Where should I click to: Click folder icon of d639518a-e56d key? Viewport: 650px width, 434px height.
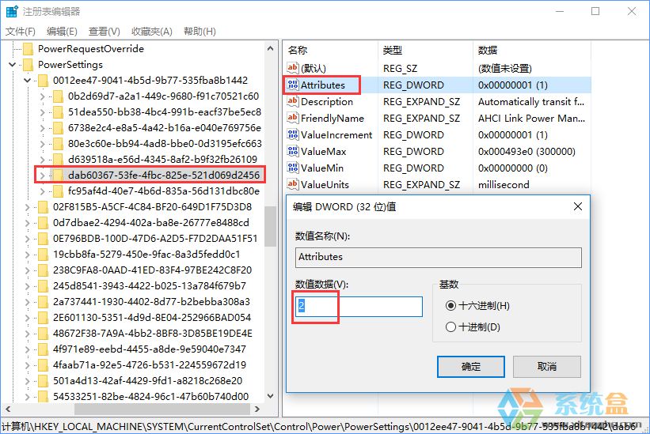58,159
